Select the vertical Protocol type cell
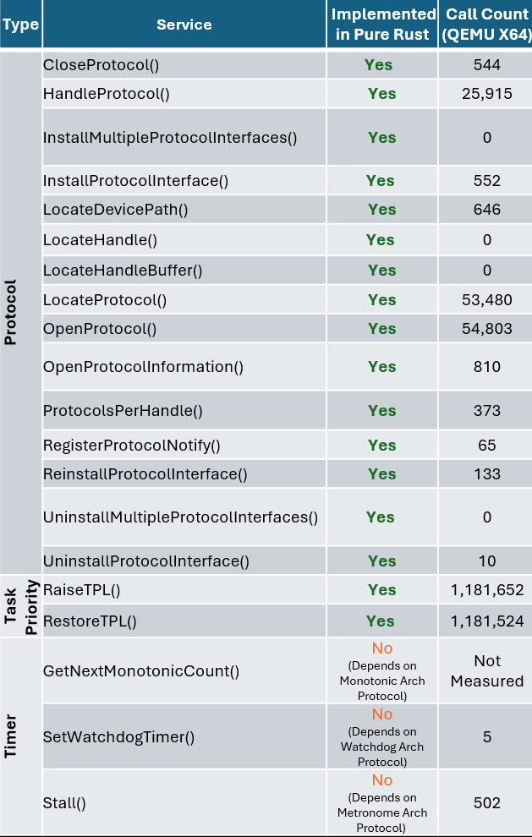Image resolution: width=532 pixels, height=837 pixels. tap(11, 313)
